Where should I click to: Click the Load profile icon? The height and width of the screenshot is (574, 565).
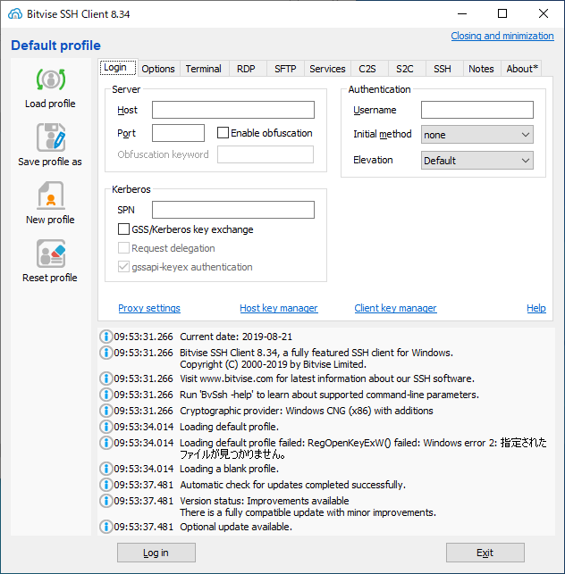point(51,79)
